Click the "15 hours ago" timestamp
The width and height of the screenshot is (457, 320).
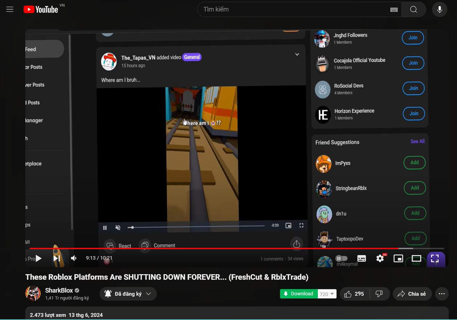click(x=133, y=66)
